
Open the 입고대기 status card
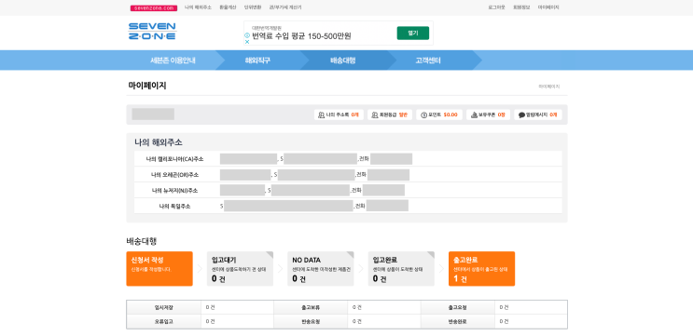(240, 269)
